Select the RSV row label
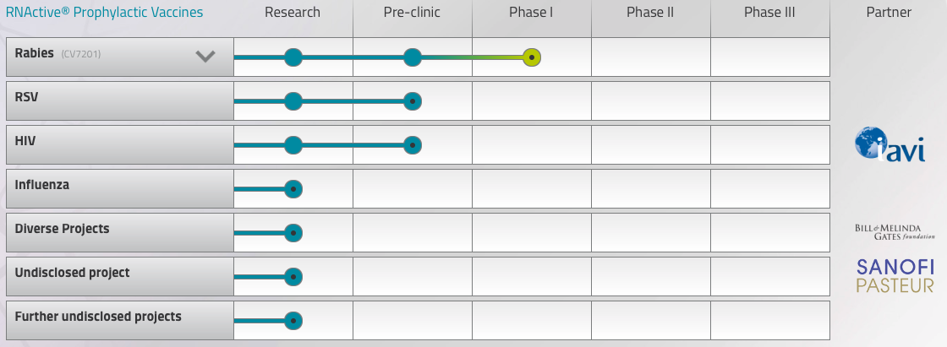947x347 pixels. coord(26,97)
